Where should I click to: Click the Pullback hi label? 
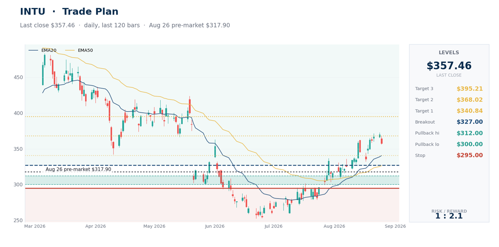427,133
